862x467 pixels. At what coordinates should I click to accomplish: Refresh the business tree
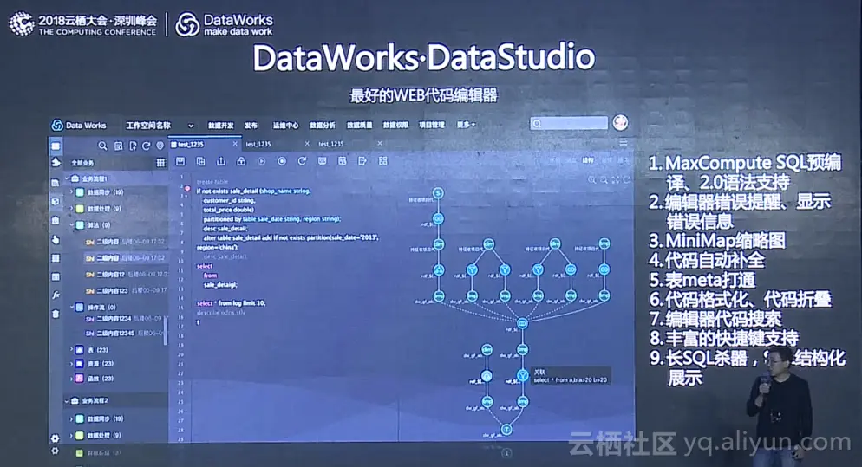click(147, 146)
